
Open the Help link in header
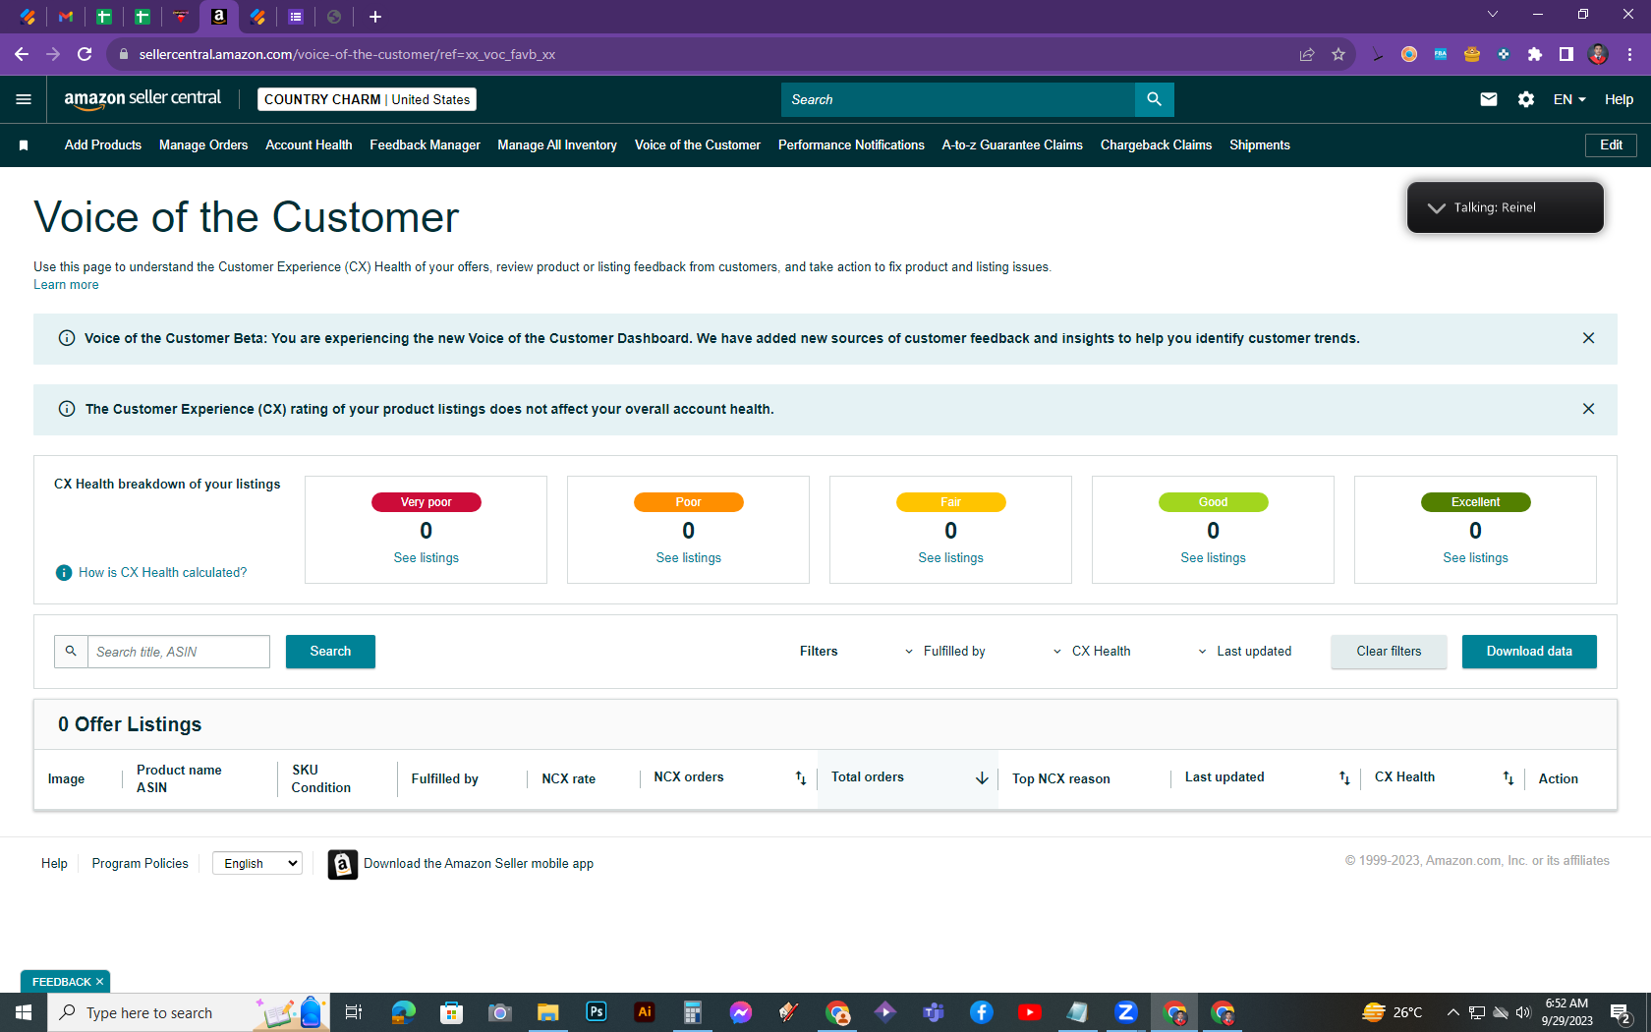coord(1619,99)
